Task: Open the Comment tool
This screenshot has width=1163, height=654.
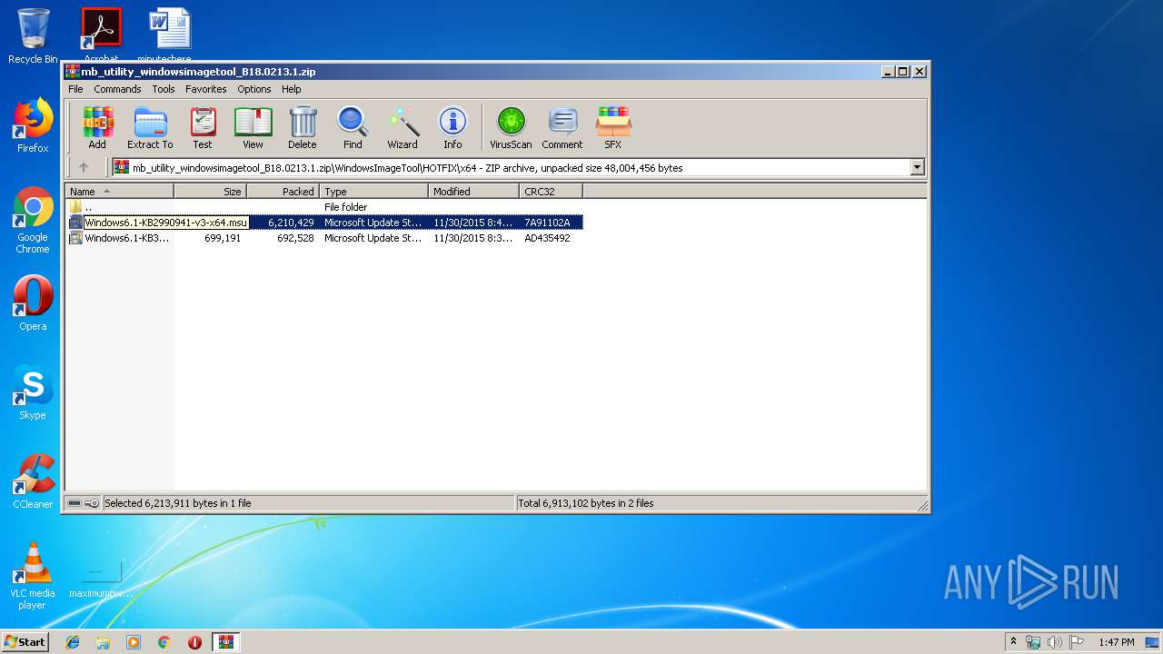Action: click(562, 127)
